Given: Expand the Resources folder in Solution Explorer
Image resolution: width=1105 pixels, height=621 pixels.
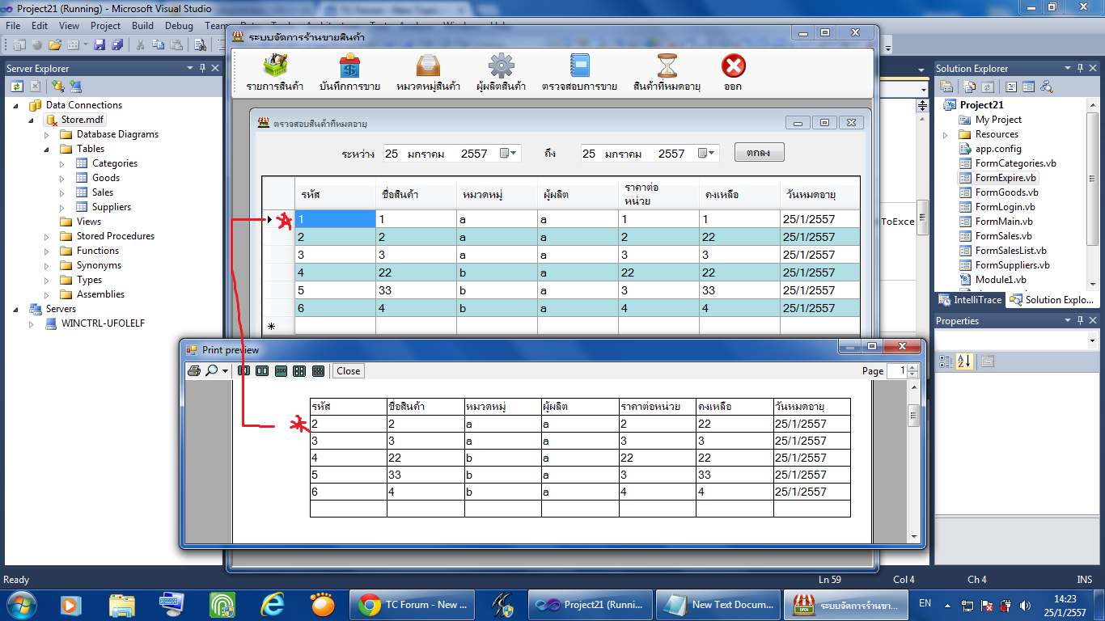Looking at the screenshot, I should pyautogui.click(x=945, y=134).
